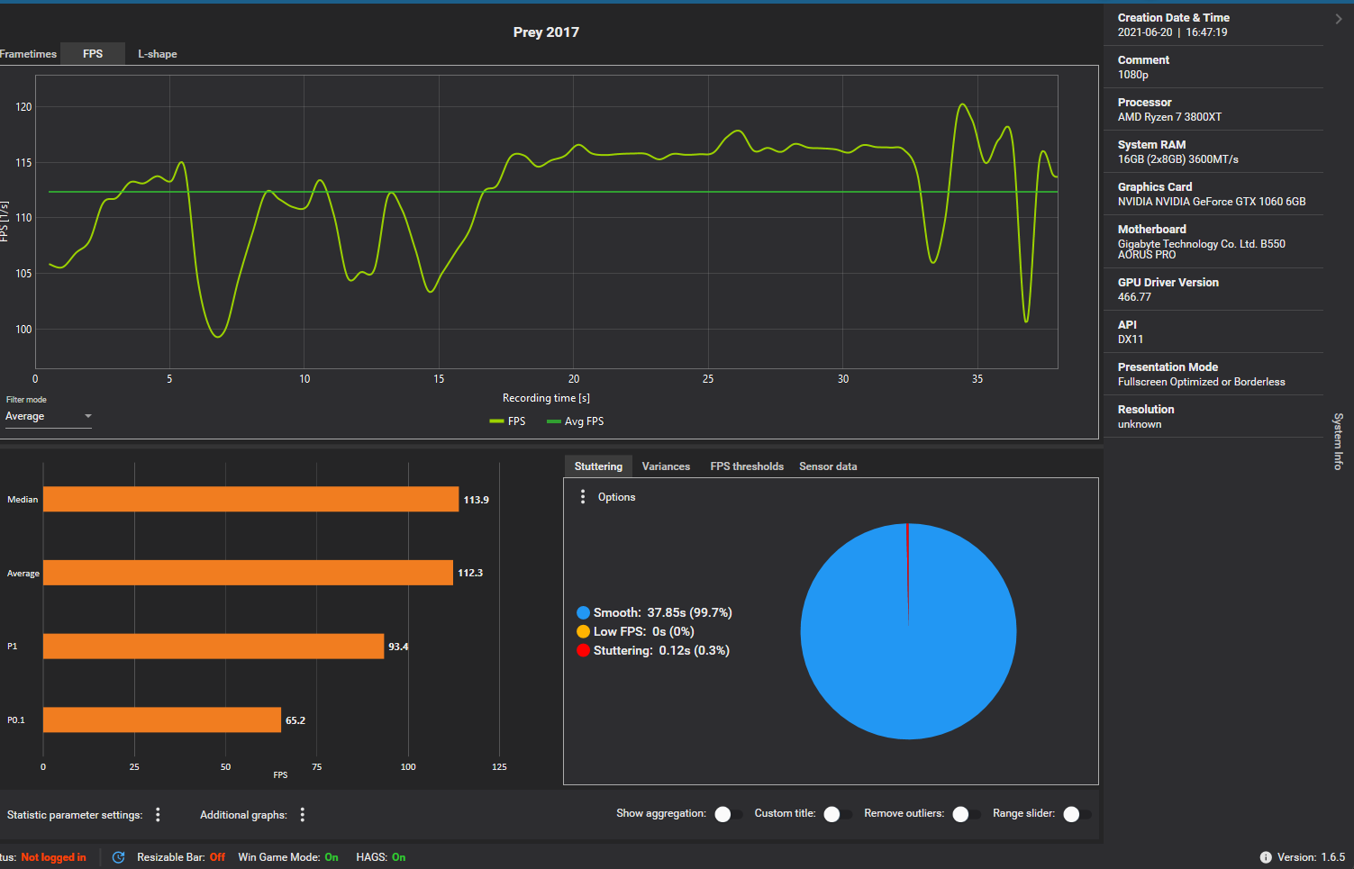
Task: Click the P1 93.4 value label
Action: coord(398,647)
